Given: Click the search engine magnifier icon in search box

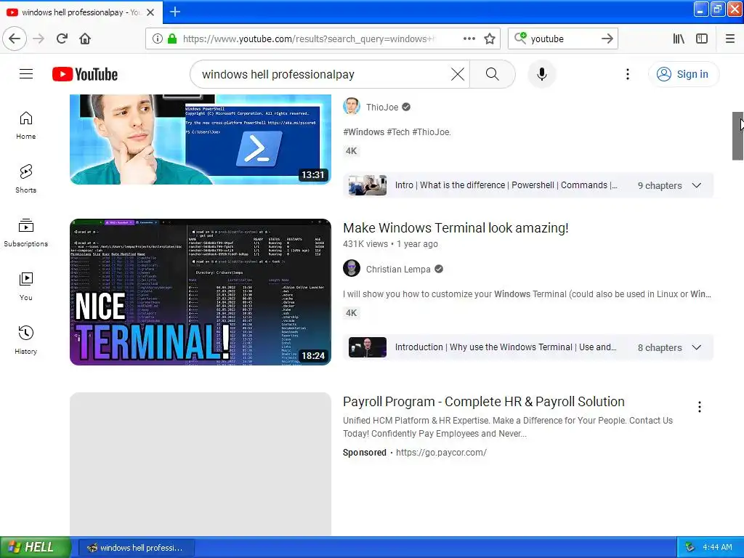Looking at the screenshot, I should point(520,39).
